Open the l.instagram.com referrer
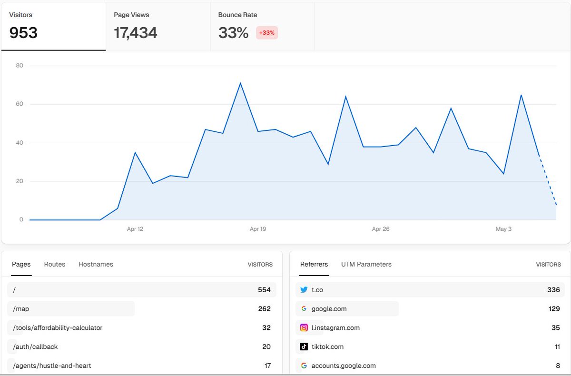 [430, 328]
